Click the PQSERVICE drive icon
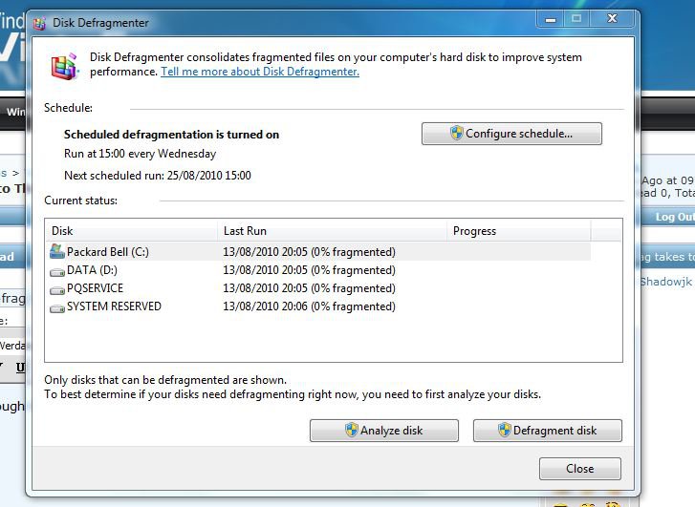This screenshot has width=695, height=507. click(57, 290)
